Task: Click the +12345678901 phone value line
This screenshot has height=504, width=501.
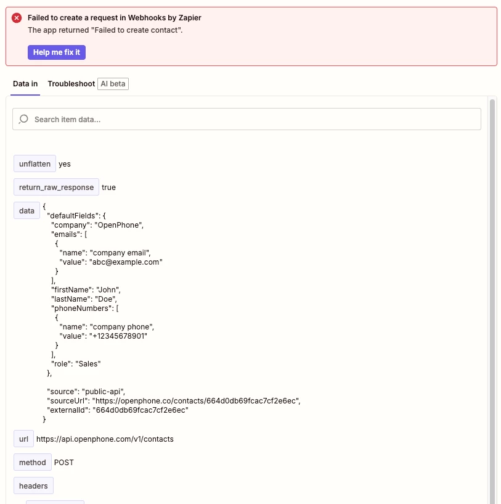Action: click(x=104, y=336)
